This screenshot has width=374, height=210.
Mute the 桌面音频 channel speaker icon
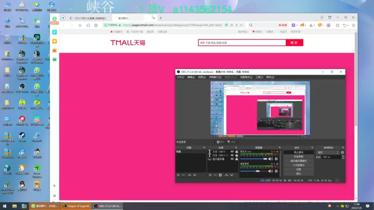coord(271,171)
